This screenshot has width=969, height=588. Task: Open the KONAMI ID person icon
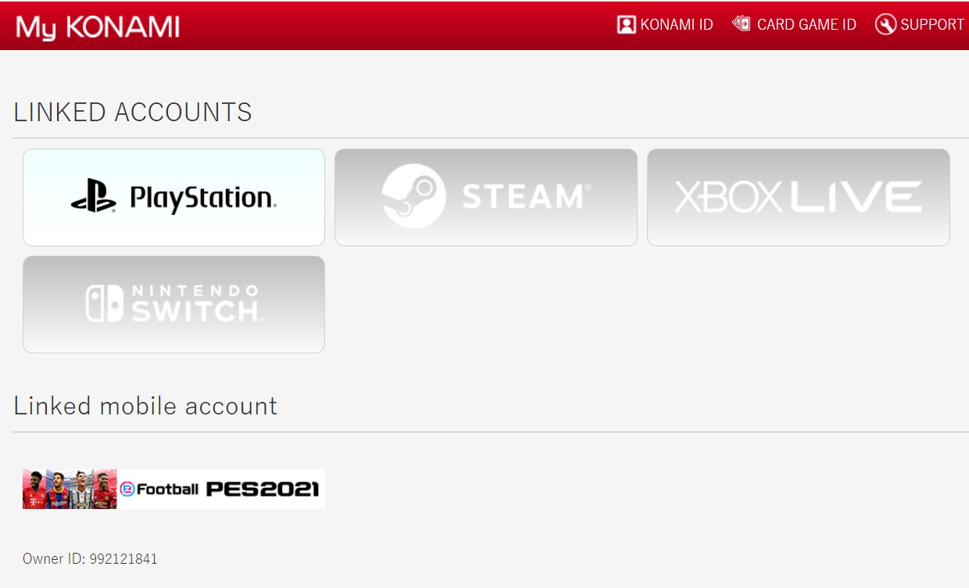point(626,25)
